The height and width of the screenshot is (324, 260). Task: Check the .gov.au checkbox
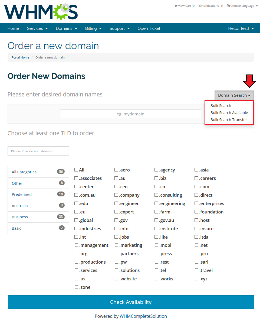[x=156, y=220]
